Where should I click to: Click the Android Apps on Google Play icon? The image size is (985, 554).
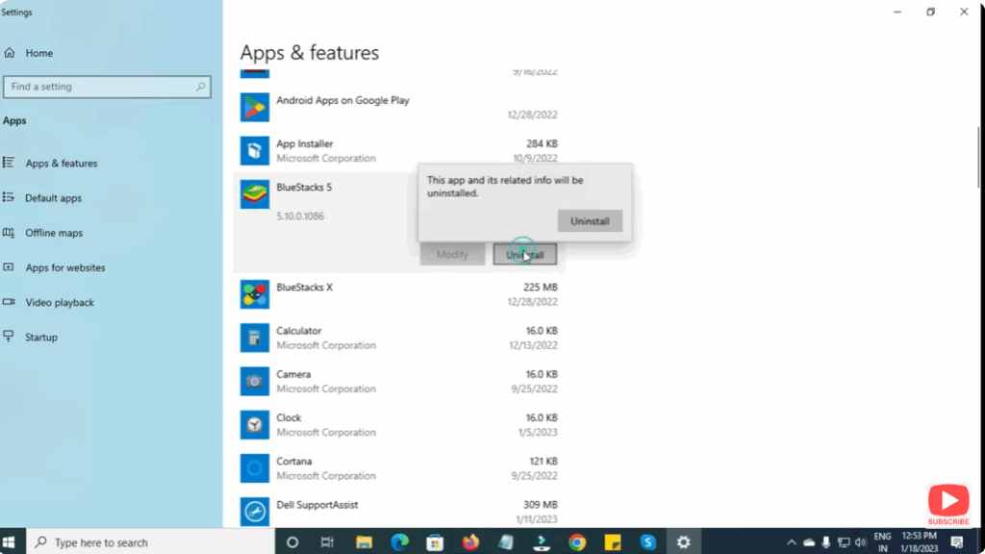pyautogui.click(x=254, y=107)
